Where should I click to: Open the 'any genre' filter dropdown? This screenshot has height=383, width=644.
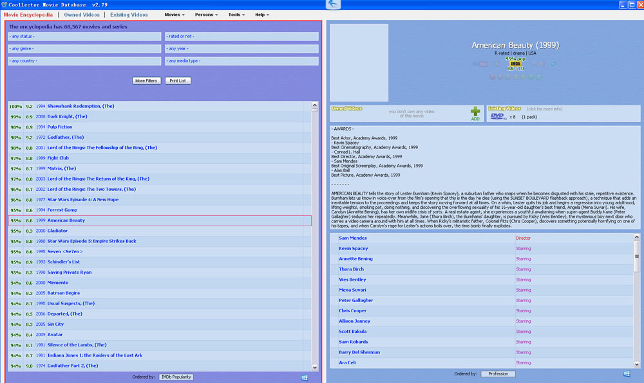[84, 49]
